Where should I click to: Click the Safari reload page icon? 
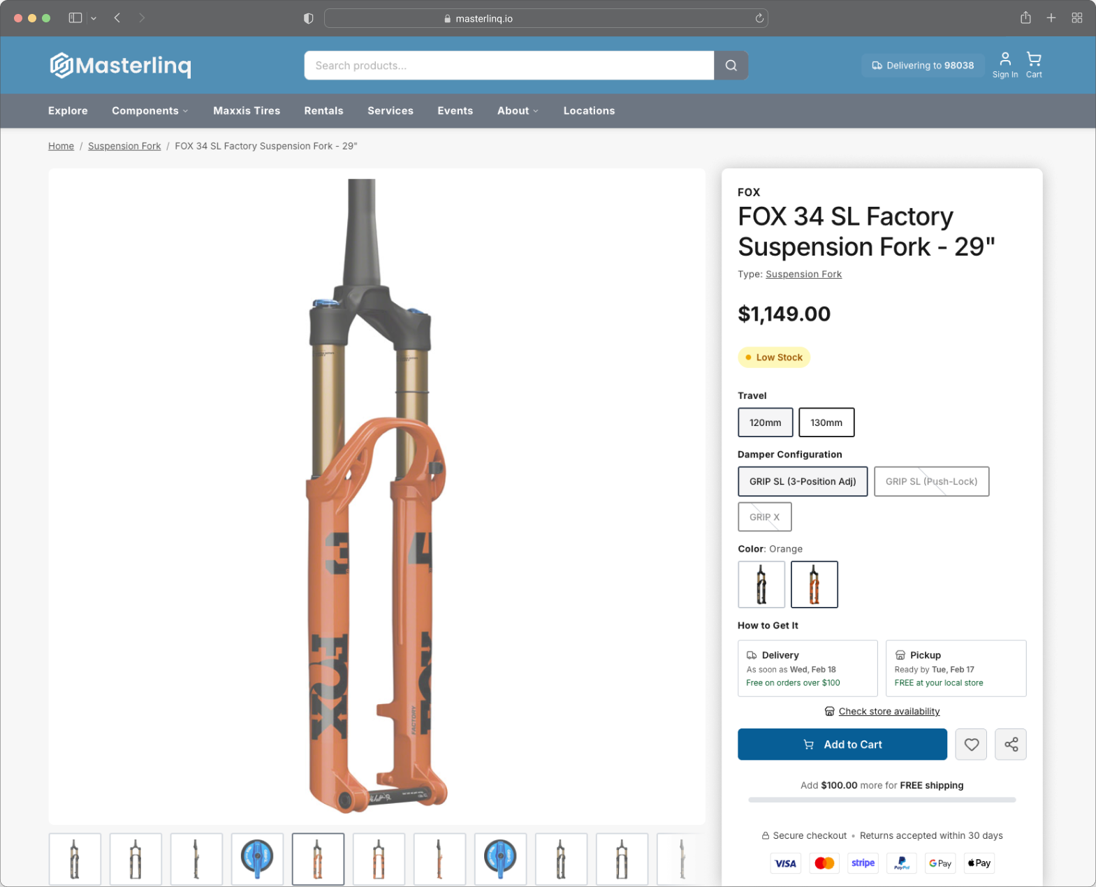coord(759,18)
